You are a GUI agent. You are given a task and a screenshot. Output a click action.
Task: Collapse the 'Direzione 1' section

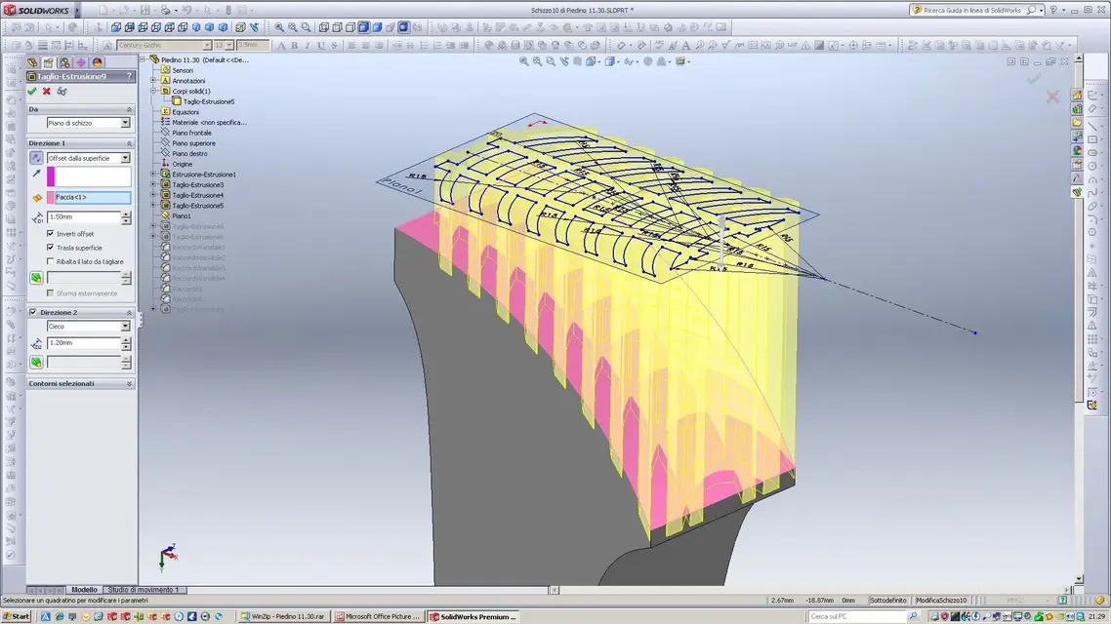[x=129, y=143]
